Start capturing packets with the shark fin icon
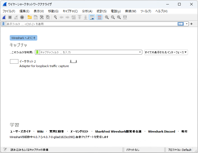Image resolution: width=198 pixels, height=153 pixels. pos(4,17)
